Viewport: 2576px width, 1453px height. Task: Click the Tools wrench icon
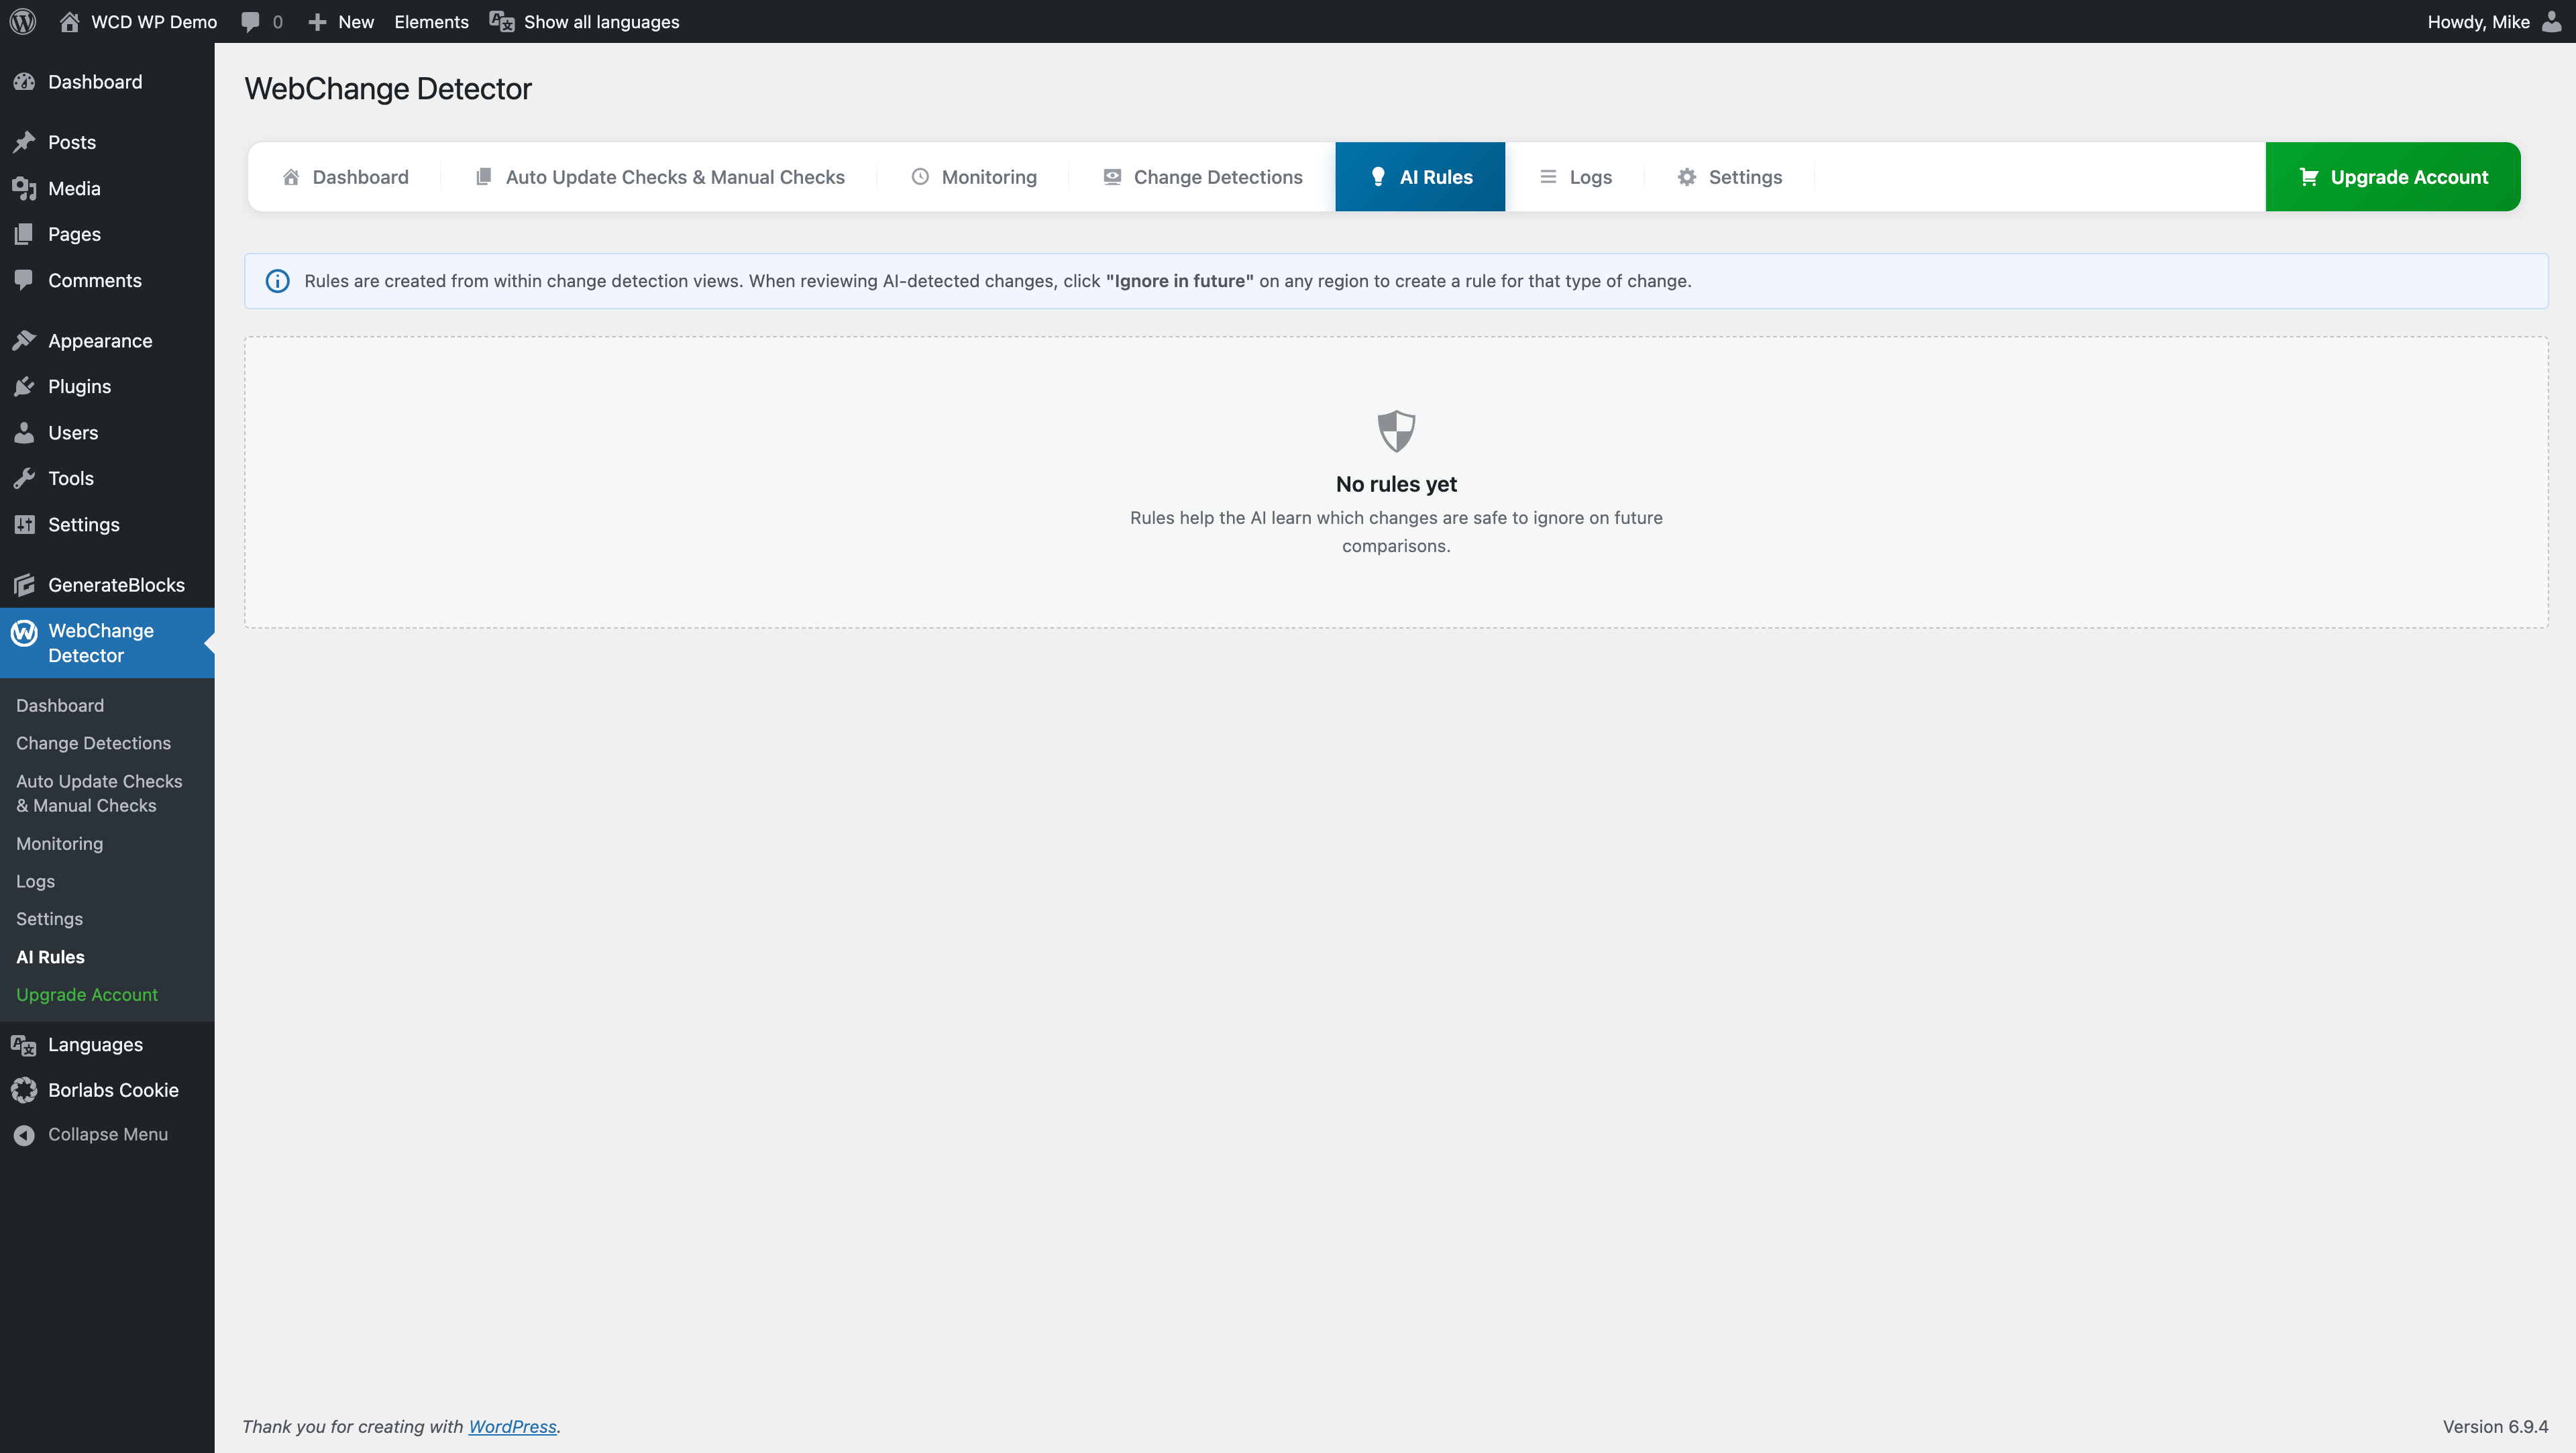point(24,478)
